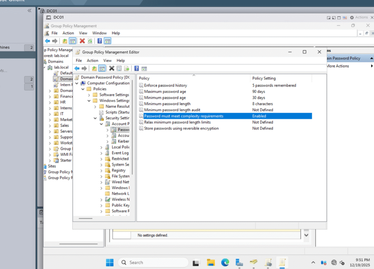Click Refresh icon in Group Policy Management toolbar

[x=90, y=41]
